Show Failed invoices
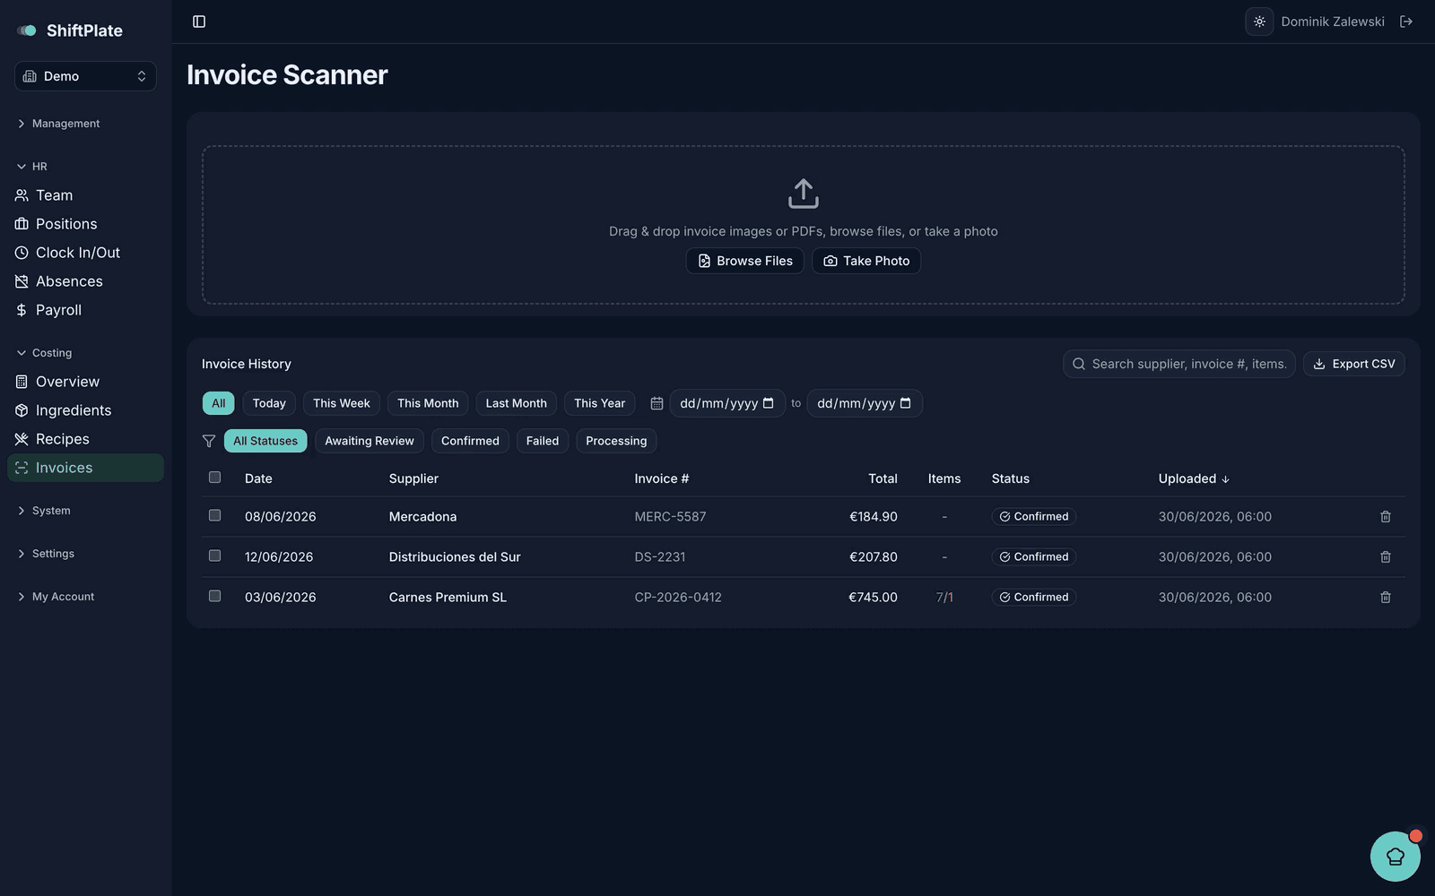The width and height of the screenshot is (1435, 896). point(543,441)
